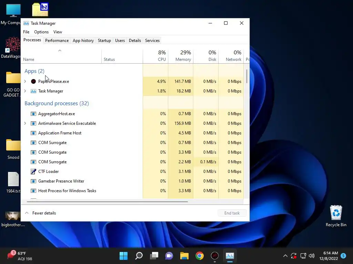Click the sync update tray icon

pyautogui.click(x=294, y=256)
